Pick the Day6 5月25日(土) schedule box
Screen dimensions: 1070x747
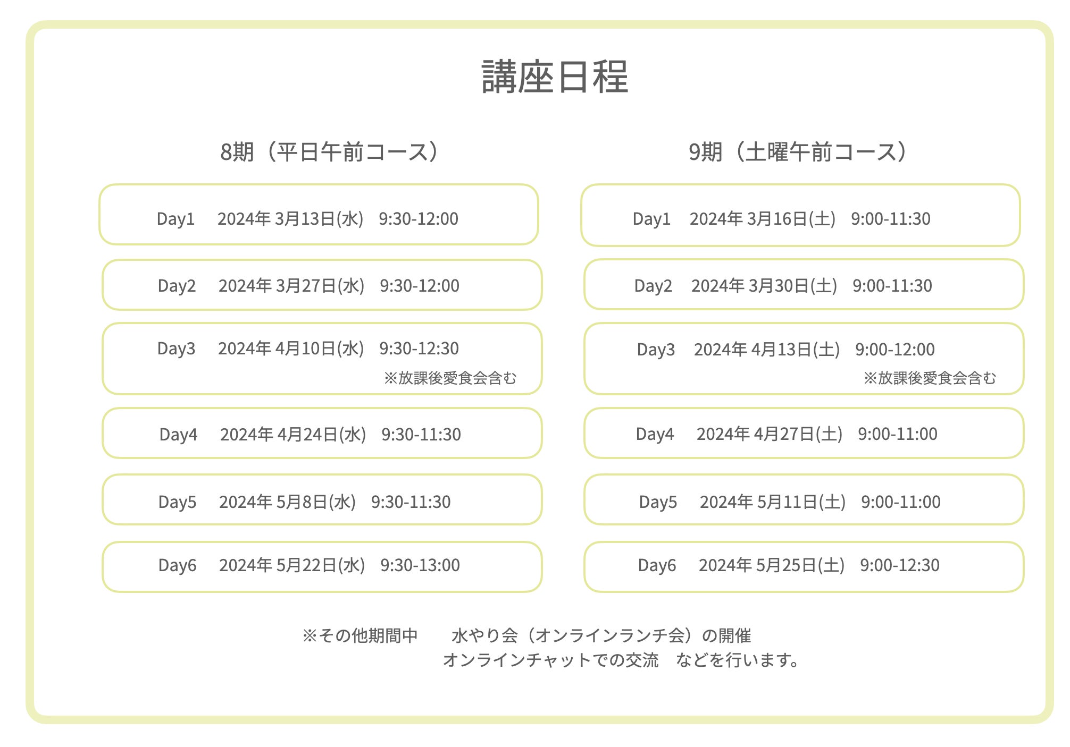click(804, 567)
